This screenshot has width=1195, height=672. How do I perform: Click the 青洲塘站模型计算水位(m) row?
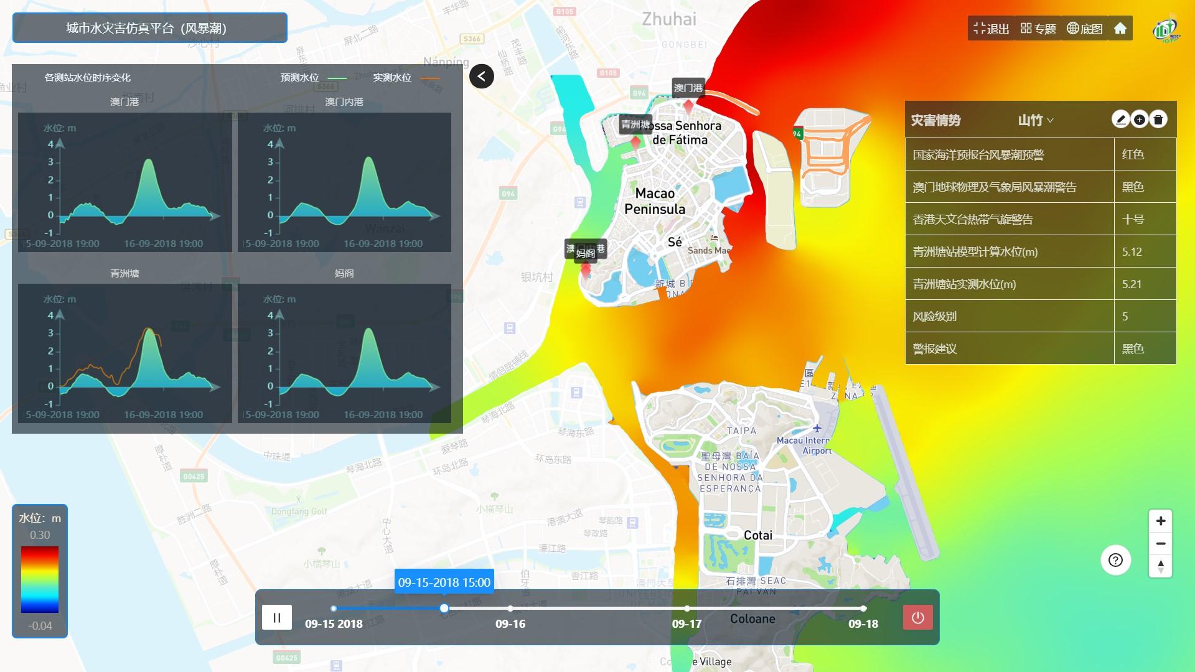pyautogui.click(x=1041, y=251)
